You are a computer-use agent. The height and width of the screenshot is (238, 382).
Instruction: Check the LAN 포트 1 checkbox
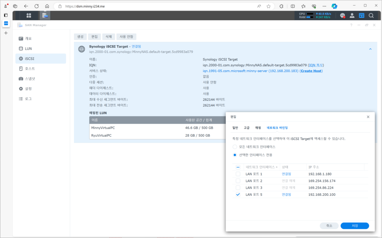point(238,174)
